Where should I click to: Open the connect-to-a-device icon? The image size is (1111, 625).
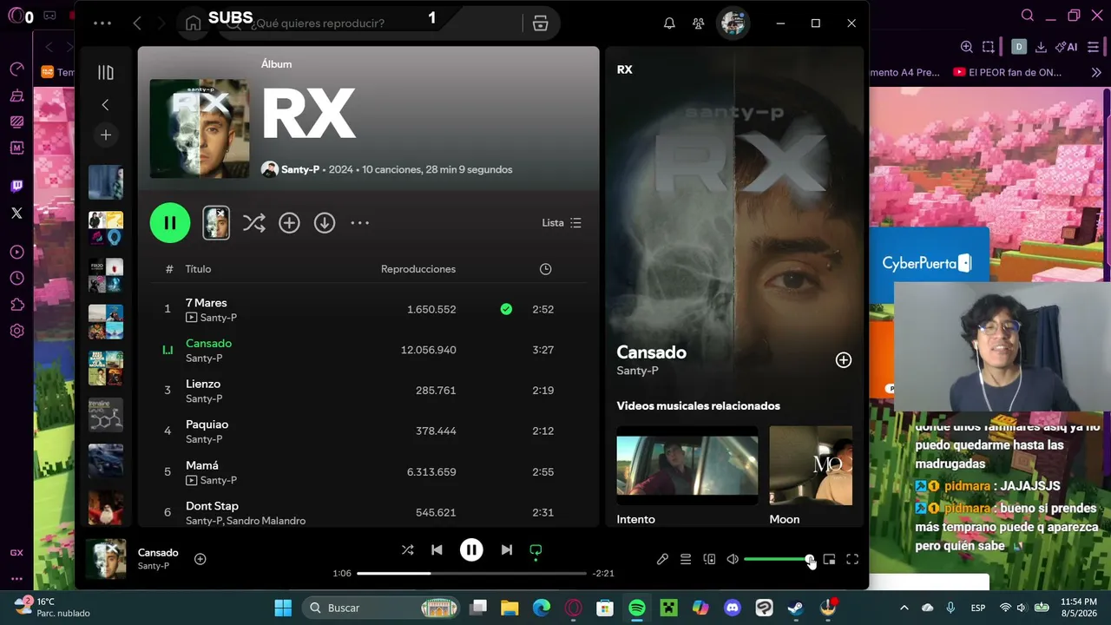tap(709, 560)
